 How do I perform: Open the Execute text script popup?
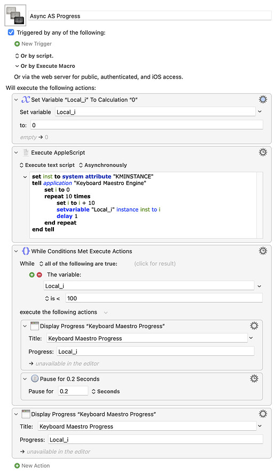tap(47, 165)
